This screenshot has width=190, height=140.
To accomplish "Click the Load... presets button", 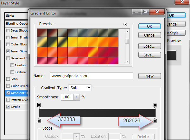I will (149, 46).
